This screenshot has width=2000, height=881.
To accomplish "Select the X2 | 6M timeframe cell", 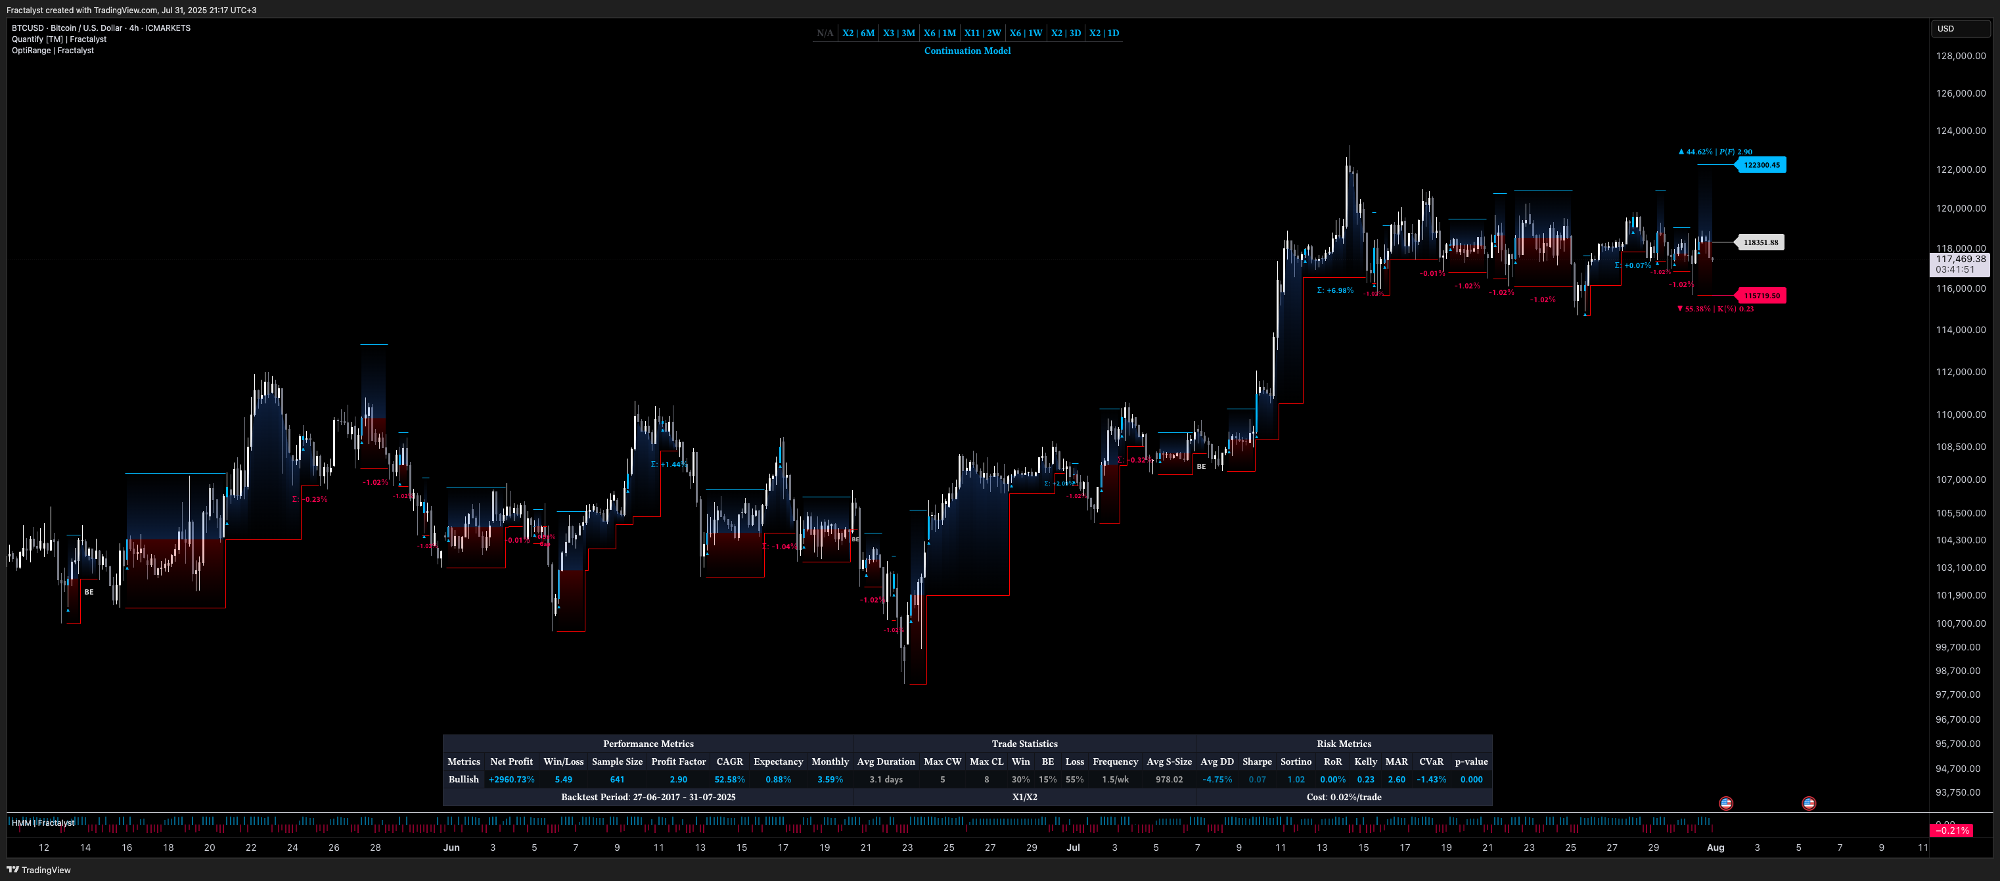I will pyautogui.click(x=858, y=34).
